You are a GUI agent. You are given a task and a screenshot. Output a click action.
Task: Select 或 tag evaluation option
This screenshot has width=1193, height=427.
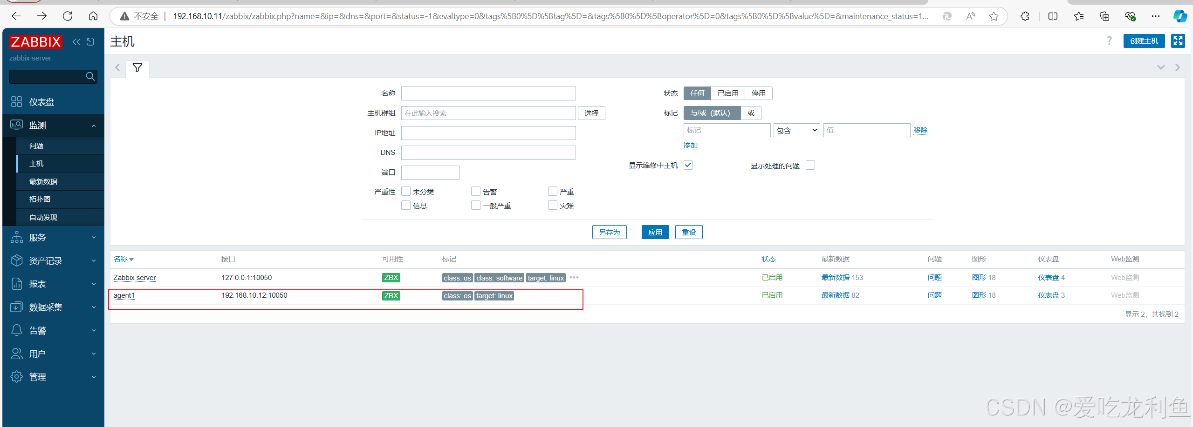(751, 113)
